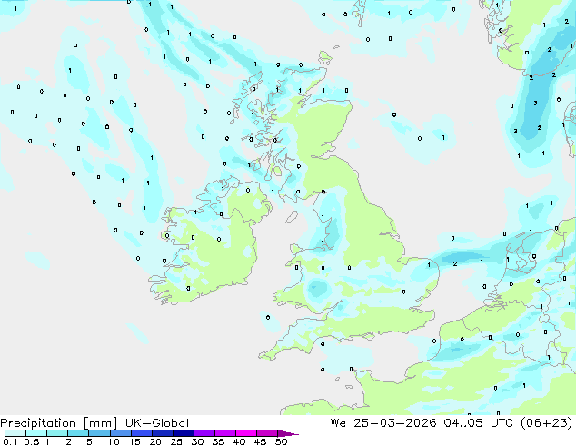Click the 'Precipitation [mm]' title text
Screen dimensions: 576x445
coord(59,423)
